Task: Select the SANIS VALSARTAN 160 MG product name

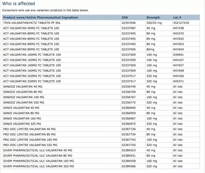Action: pos(22,119)
